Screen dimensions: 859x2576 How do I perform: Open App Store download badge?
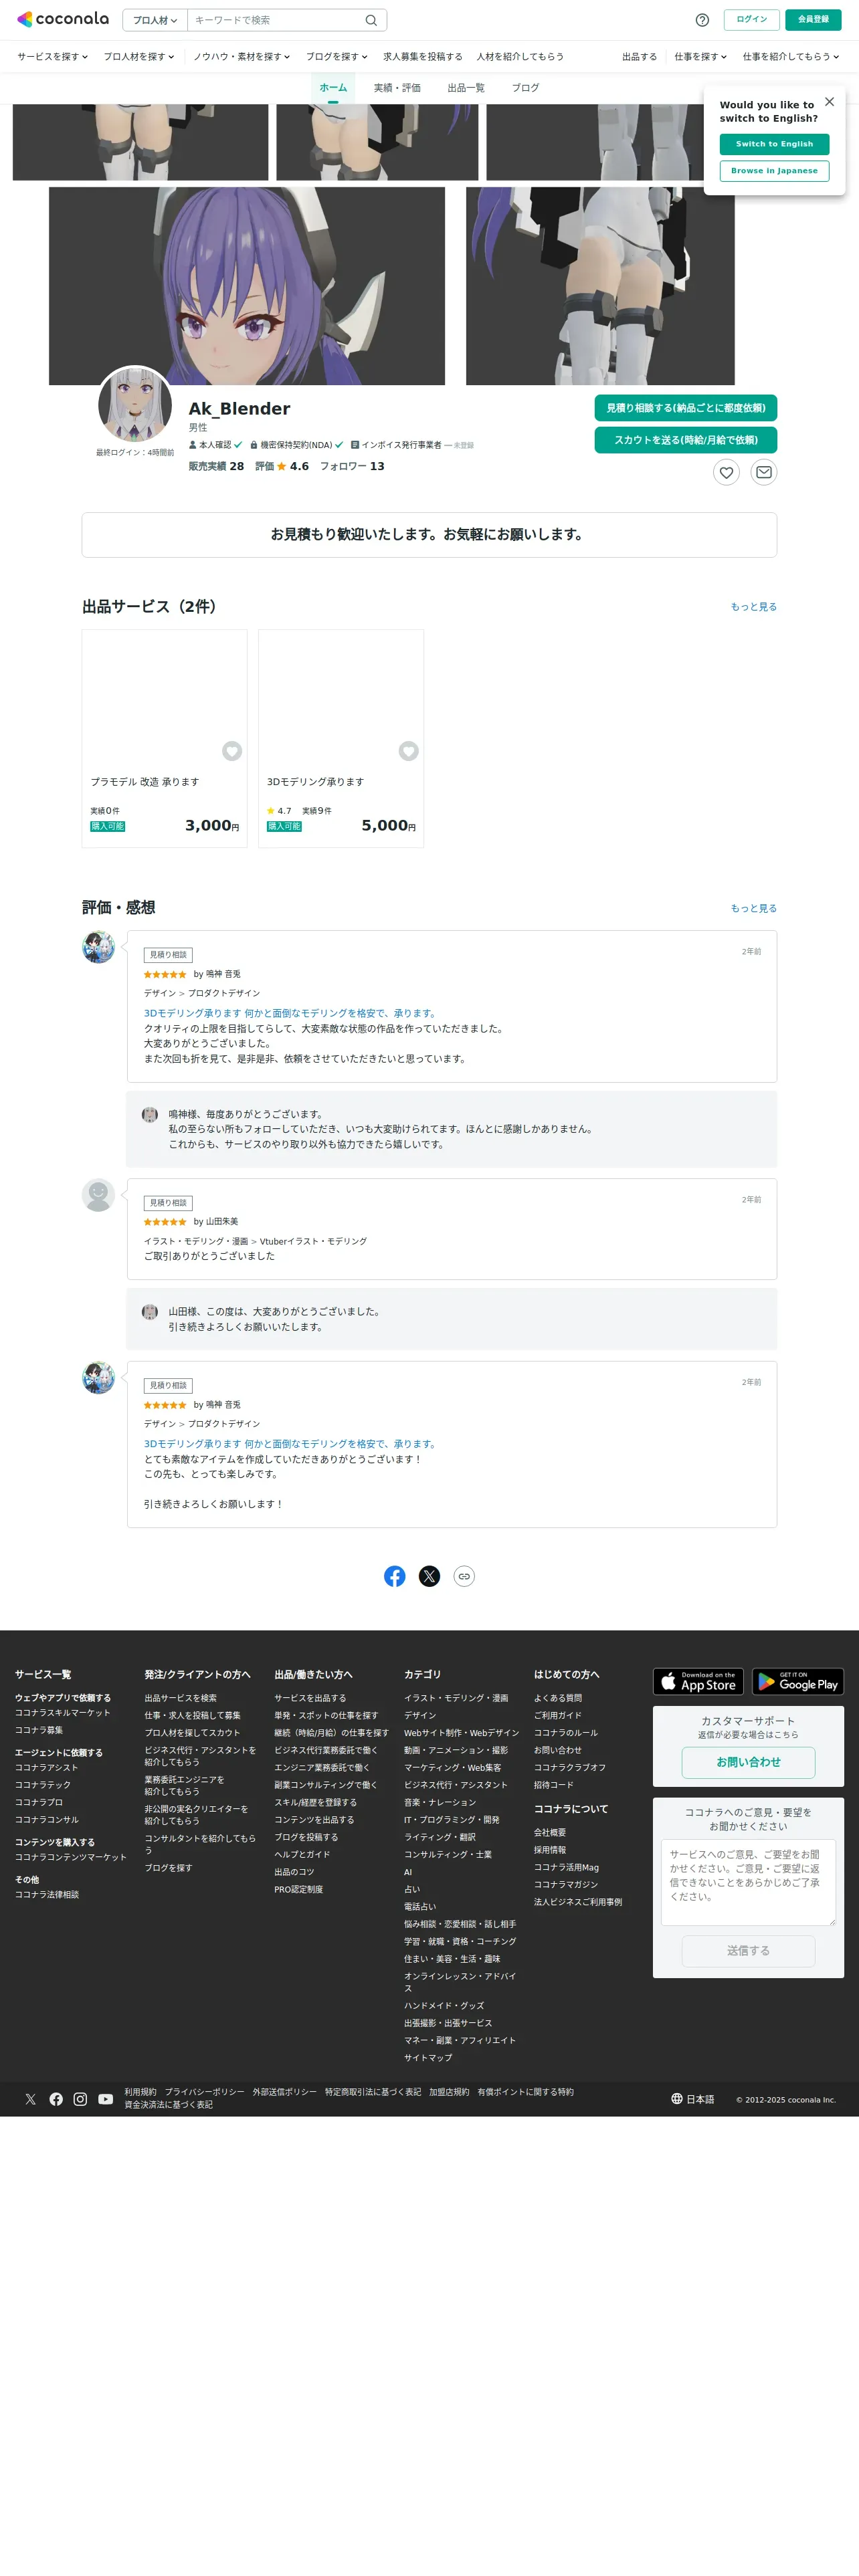point(698,1681)
